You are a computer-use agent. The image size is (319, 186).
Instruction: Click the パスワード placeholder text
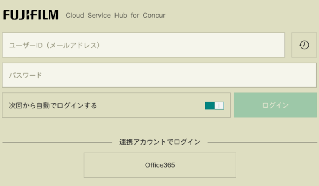[26, 75]
